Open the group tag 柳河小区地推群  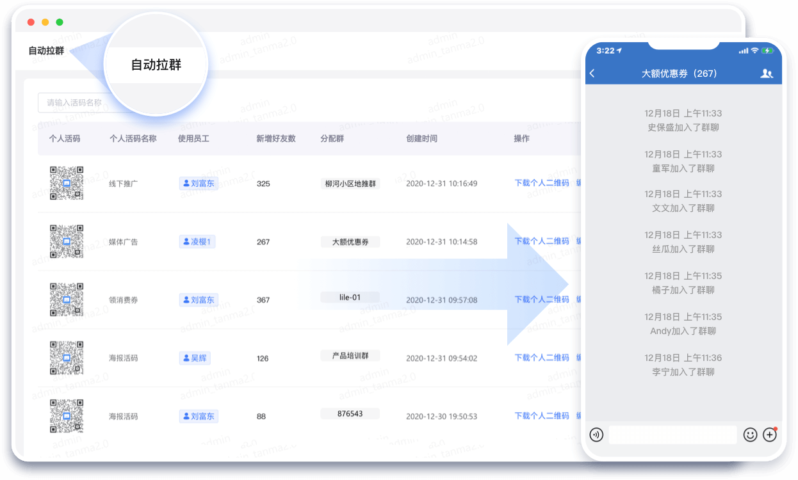click(x=350, y=182)
